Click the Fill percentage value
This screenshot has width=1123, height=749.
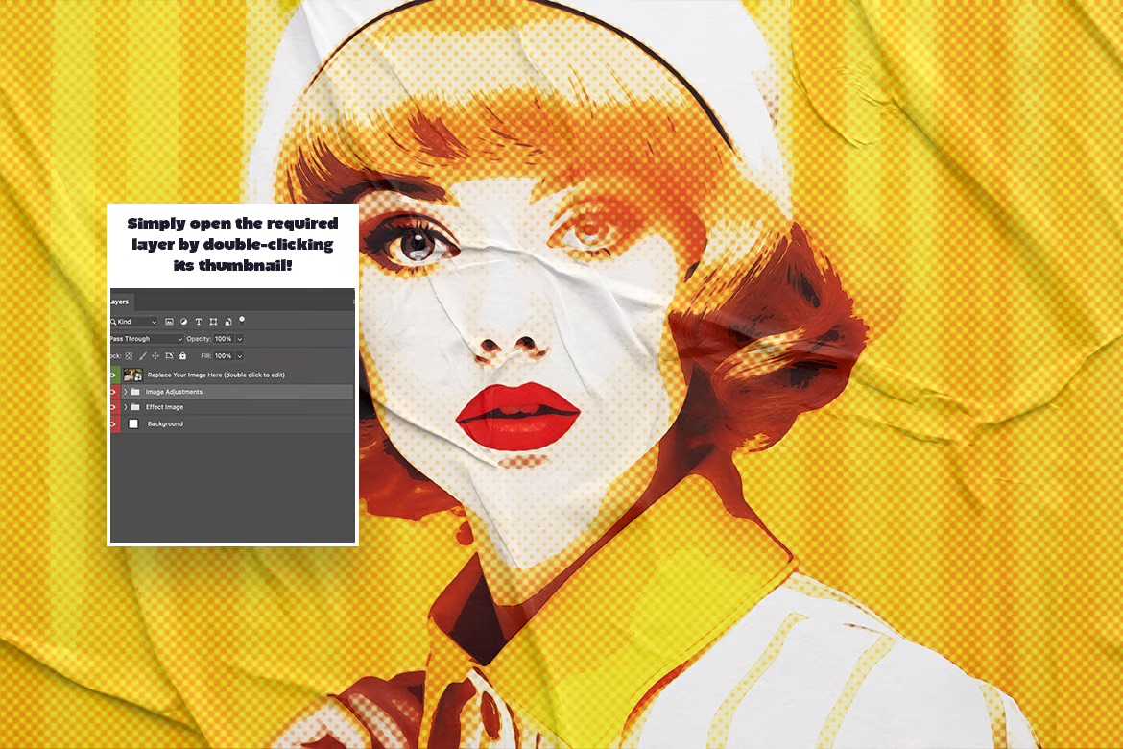[x=225, y=355]
